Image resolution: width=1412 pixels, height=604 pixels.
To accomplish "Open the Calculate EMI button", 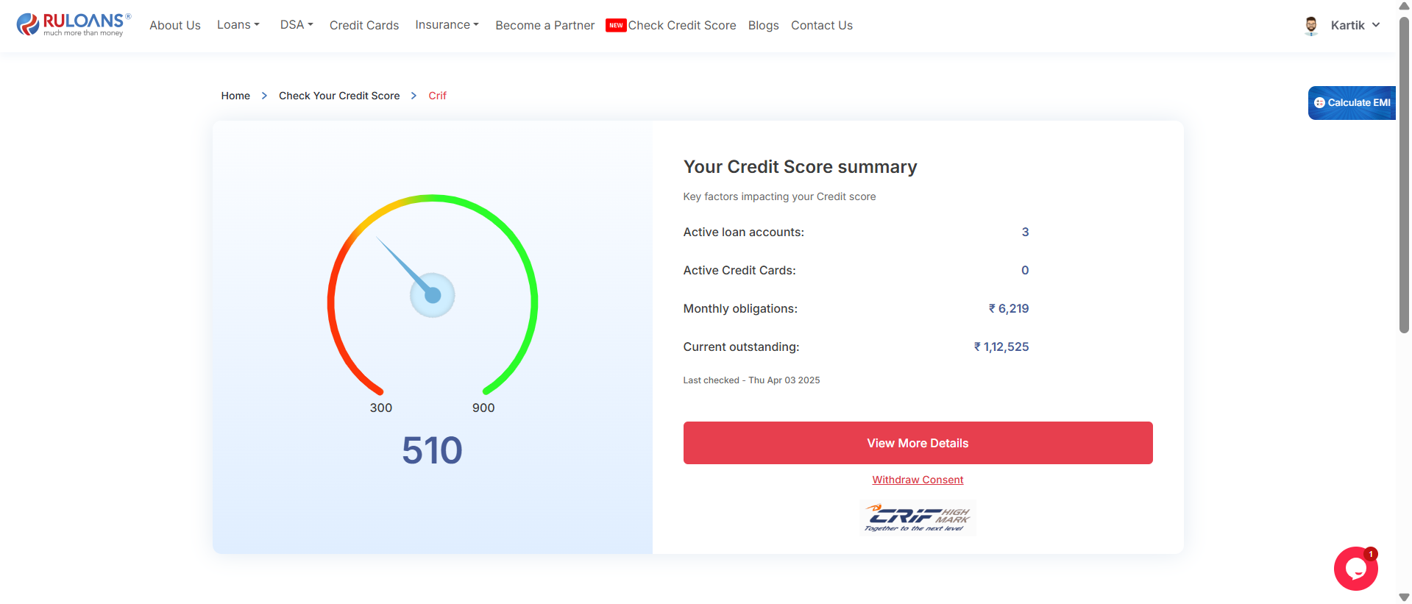I will coord(1352,103).
